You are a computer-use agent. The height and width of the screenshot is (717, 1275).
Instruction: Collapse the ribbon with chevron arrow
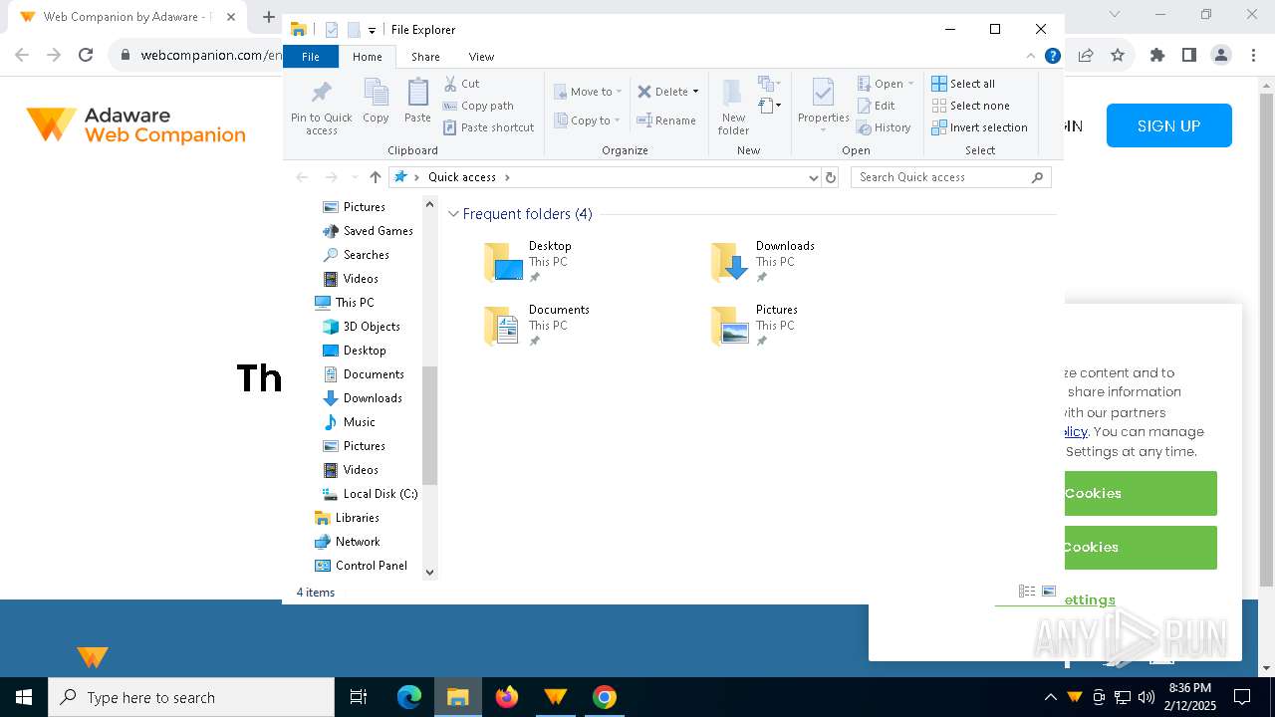click(x=1031, y=57)
